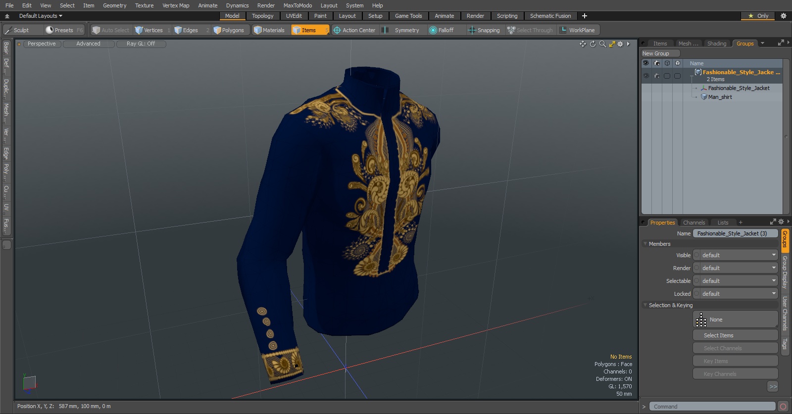Collapse the Selection & Keying section
Screen dimensions: 792x414
click(645, 305)
